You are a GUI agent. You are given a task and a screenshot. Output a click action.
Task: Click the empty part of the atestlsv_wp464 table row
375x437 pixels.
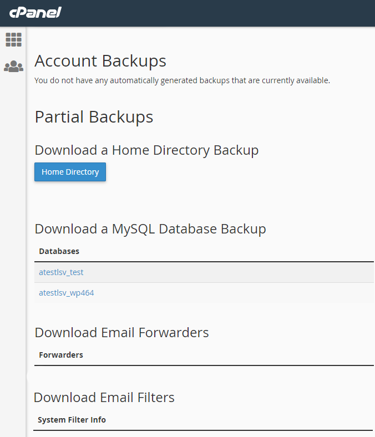click(233, 293)
